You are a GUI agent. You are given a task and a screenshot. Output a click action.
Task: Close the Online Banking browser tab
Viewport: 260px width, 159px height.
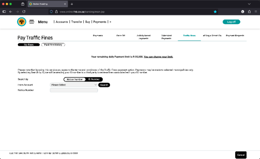tap(65, 4)
